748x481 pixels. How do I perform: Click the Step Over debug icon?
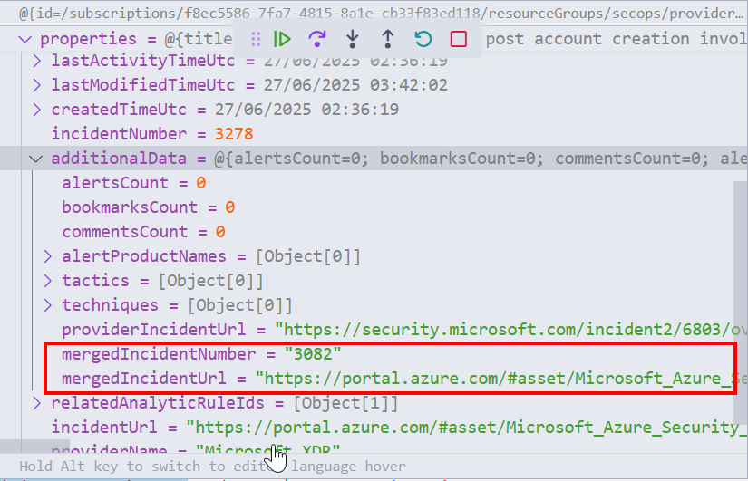click(x=317, y=39)
